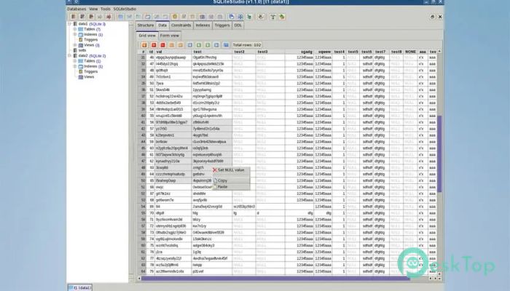Click the restore button of the inner table window
The height and width of the screenshot is (291, 510).
pyautogui.click(x=432, y=17)
